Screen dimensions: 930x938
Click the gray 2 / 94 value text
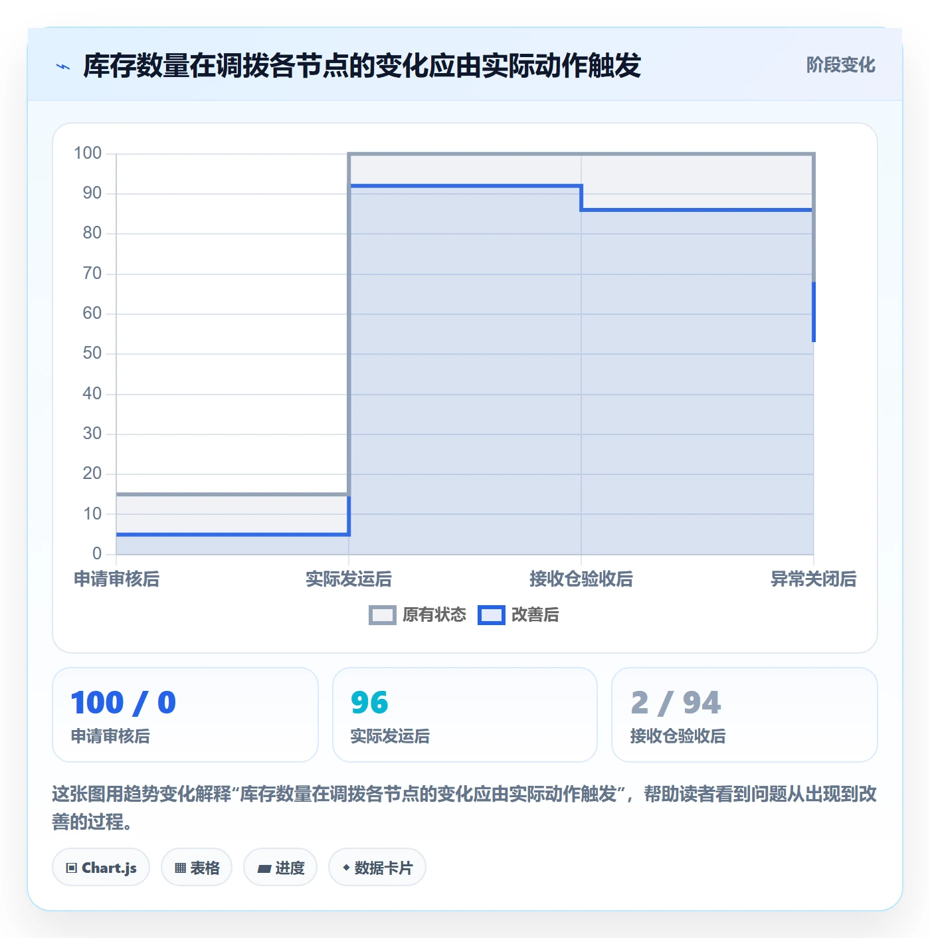point(676,703)
